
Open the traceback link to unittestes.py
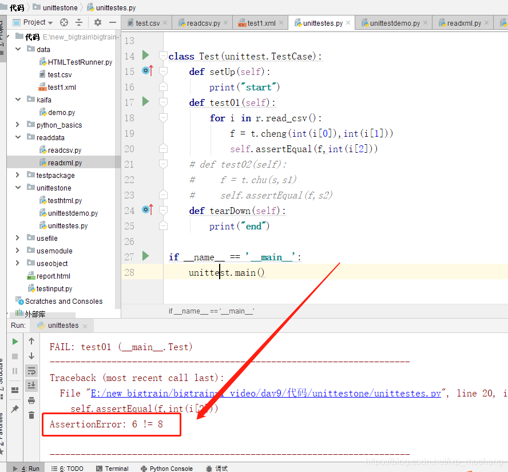click(265, 393)
